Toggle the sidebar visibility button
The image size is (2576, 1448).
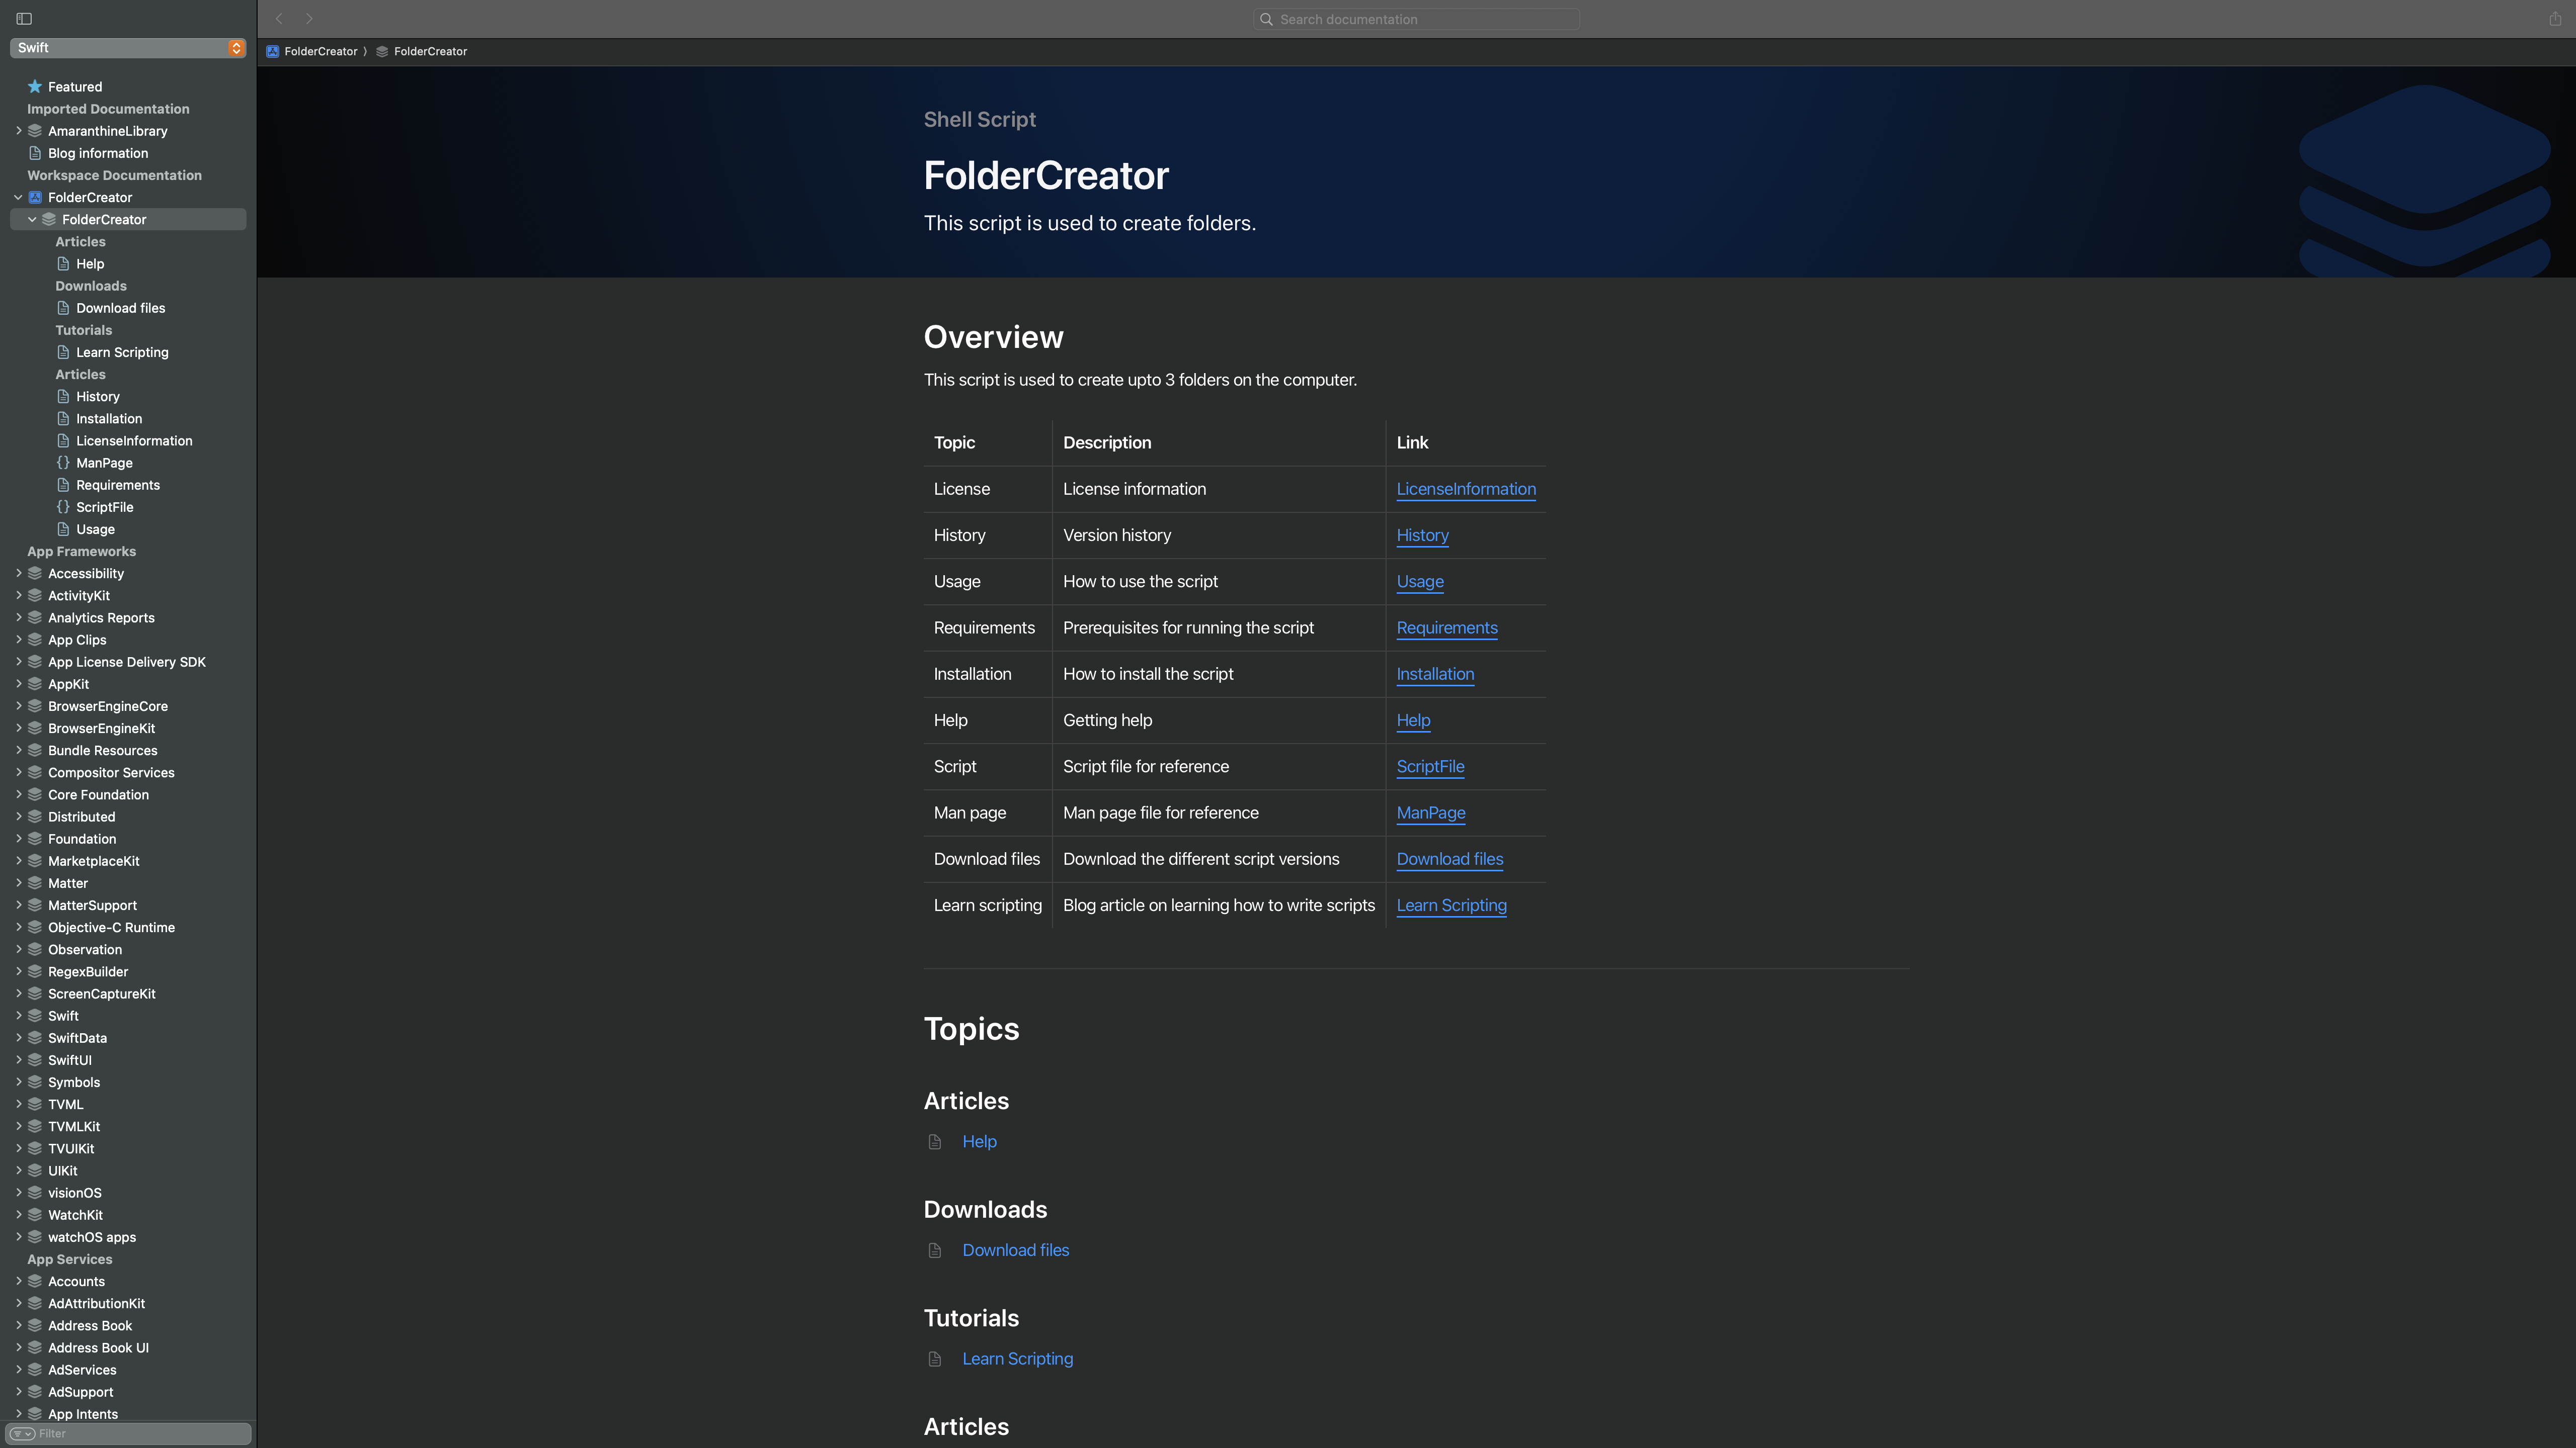tap(24, 19)
